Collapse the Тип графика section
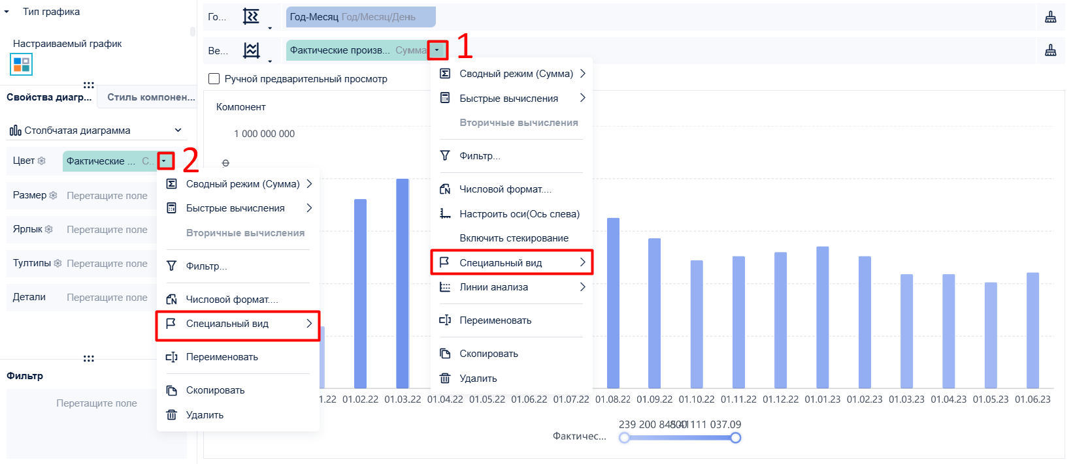 pyautogui.click(x=7, y=12)
